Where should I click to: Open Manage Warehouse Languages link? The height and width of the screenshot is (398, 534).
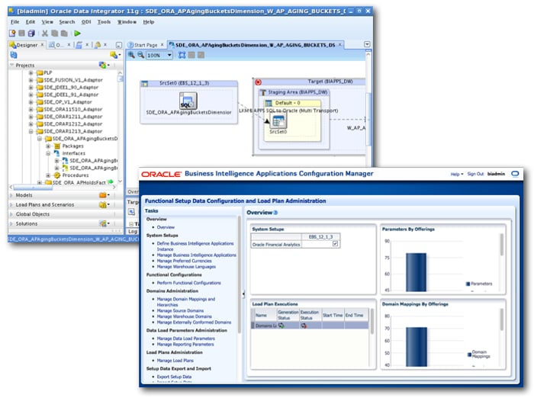tap(186, 267)
